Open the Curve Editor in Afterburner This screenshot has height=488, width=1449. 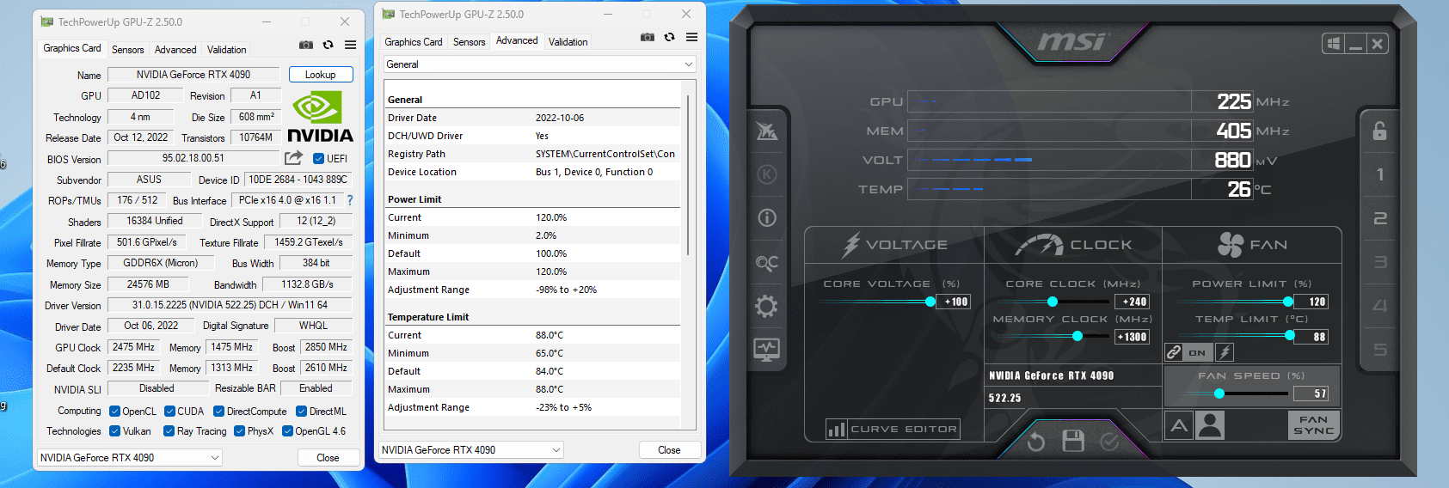coord(893,429)
